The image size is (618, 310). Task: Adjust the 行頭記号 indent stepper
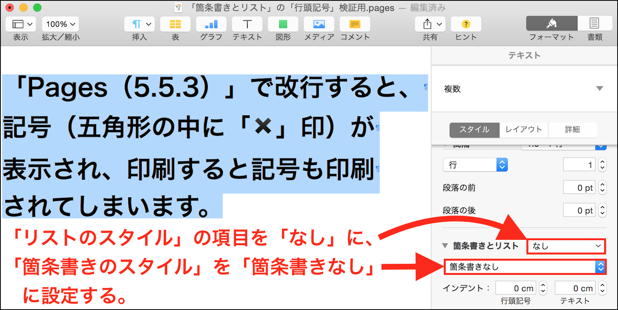click(543, 288)
